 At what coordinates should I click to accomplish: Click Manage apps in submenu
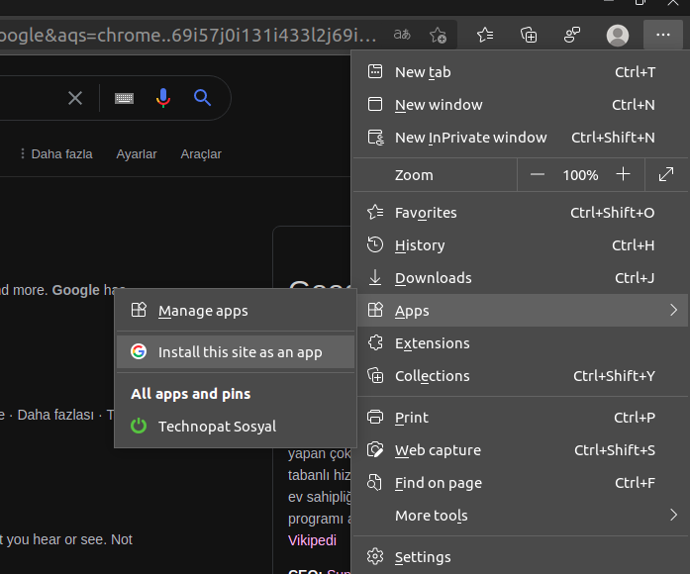point(236,311)
